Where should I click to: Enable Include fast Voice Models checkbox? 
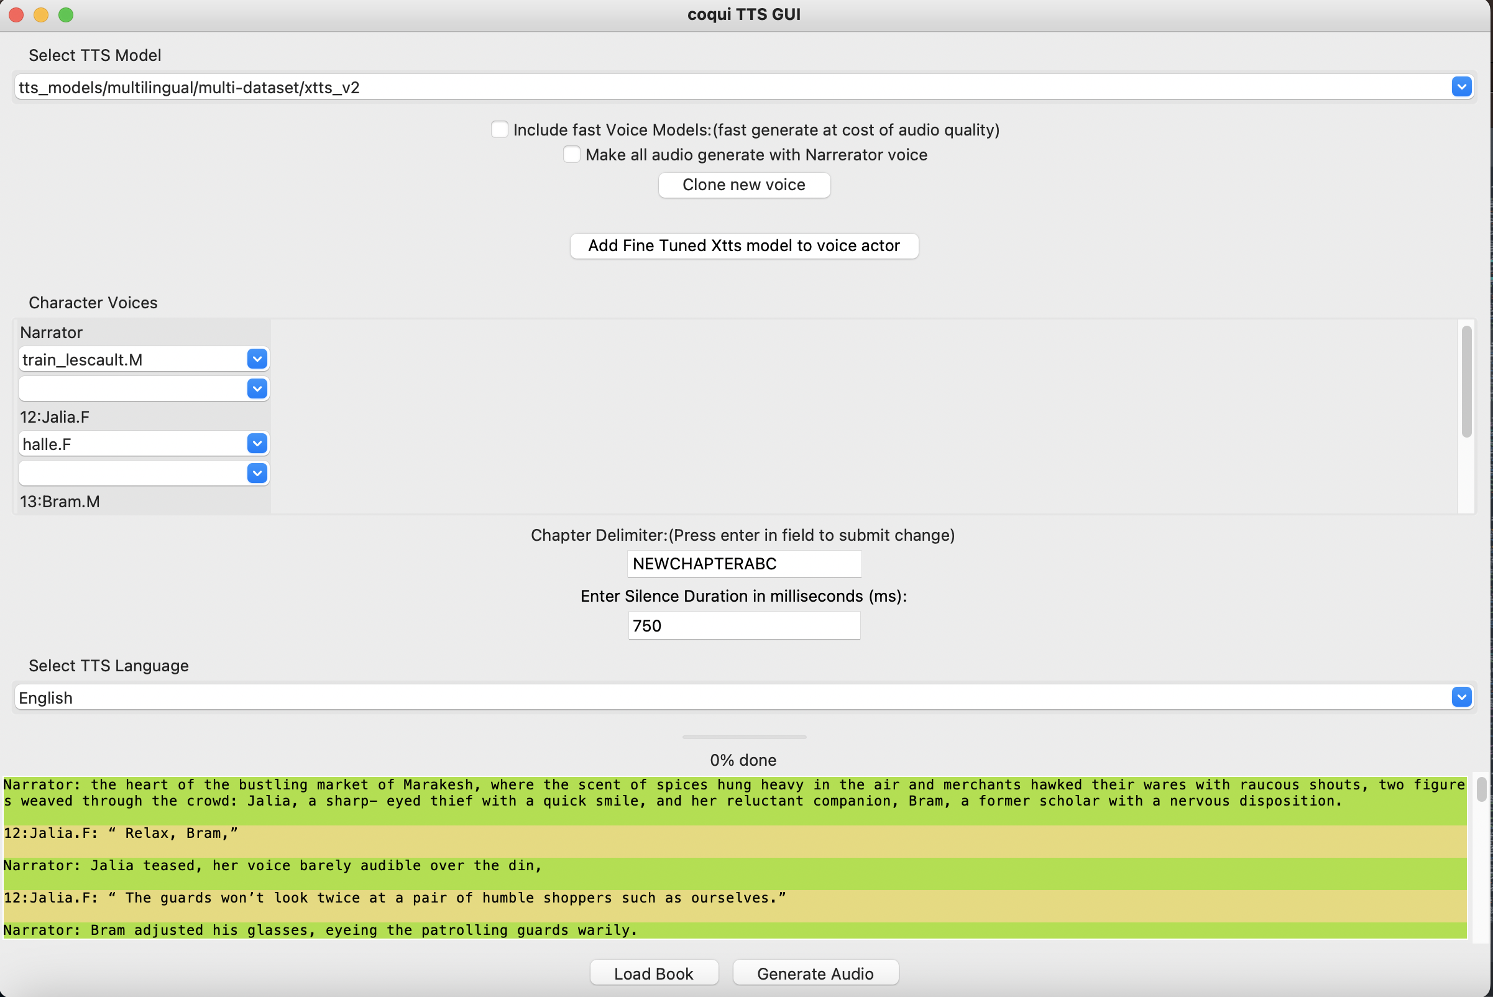pos(500,130)
